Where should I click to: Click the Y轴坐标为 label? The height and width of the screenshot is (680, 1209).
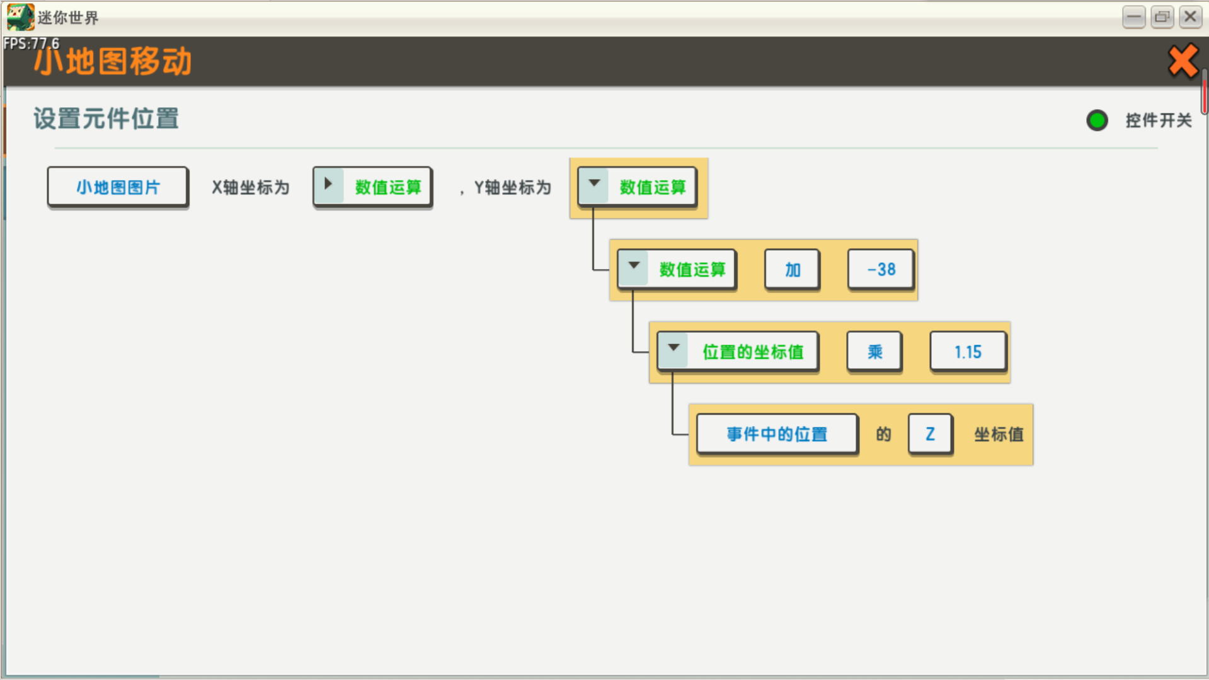(x=512, y=187)
